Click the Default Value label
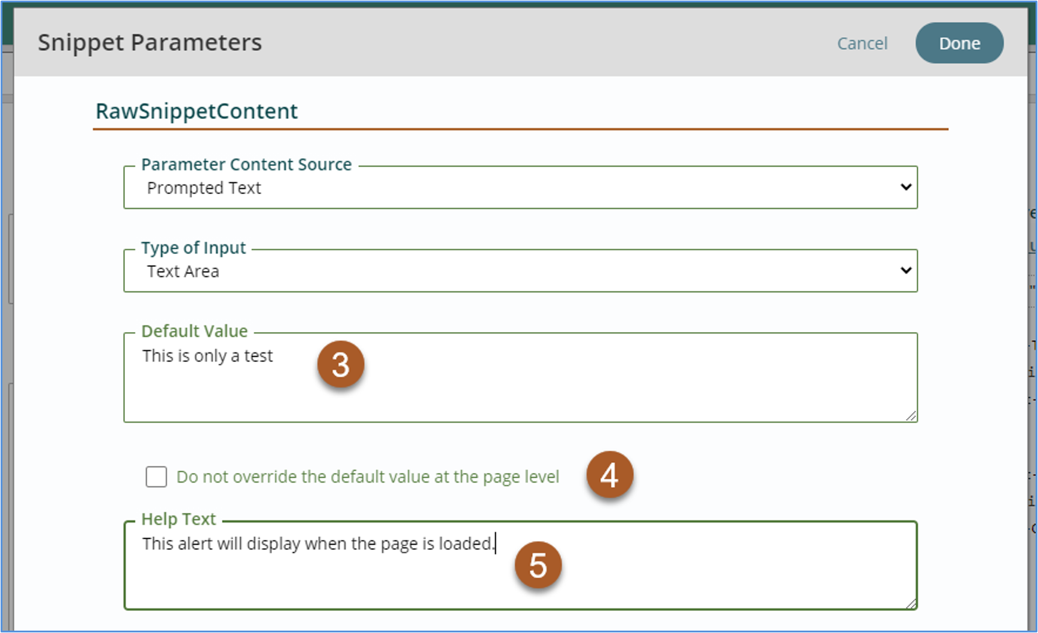 194,331
